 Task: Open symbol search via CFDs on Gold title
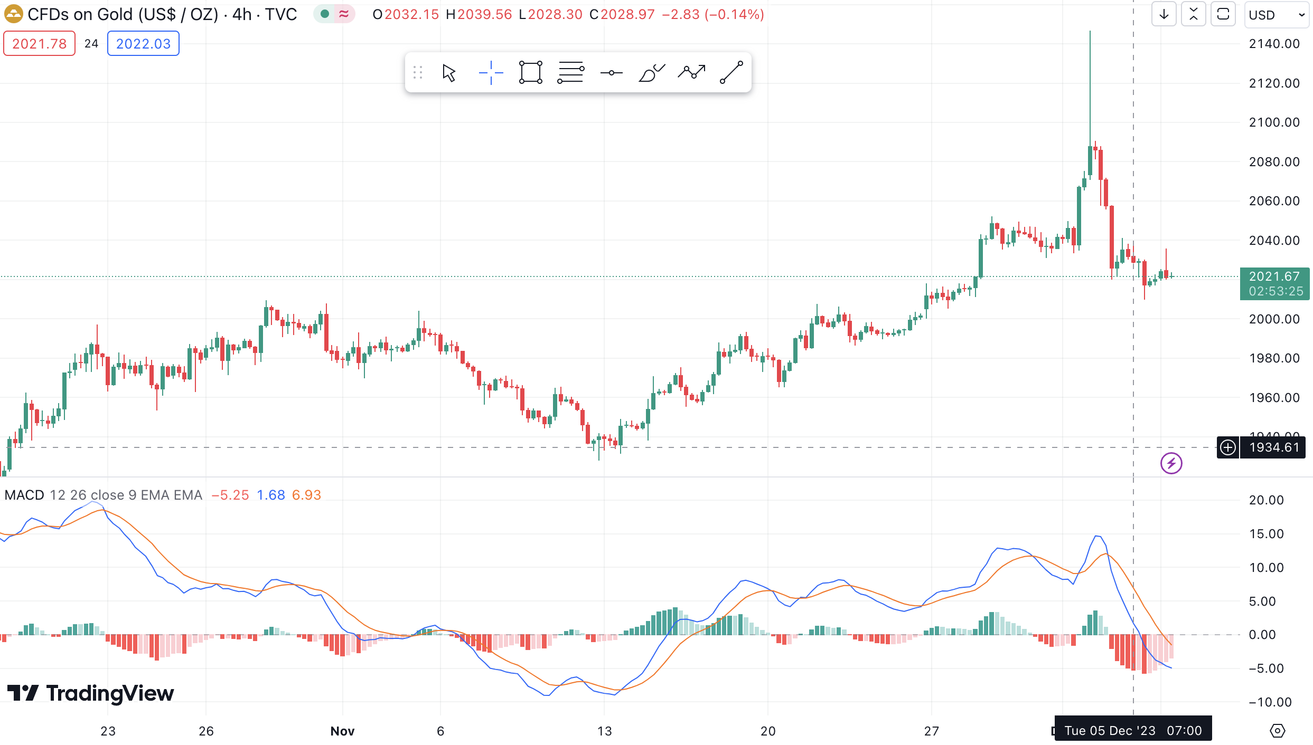162,14
